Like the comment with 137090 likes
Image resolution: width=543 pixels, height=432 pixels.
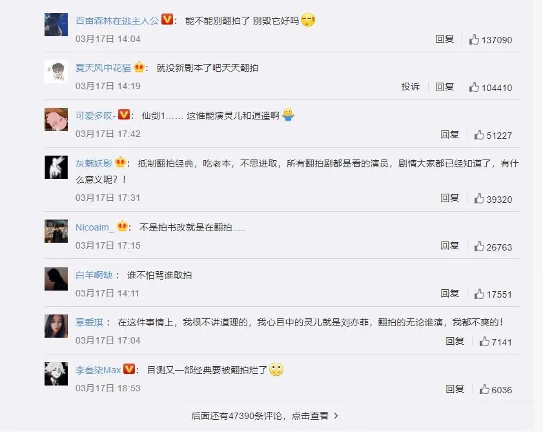tap(490, 39)
